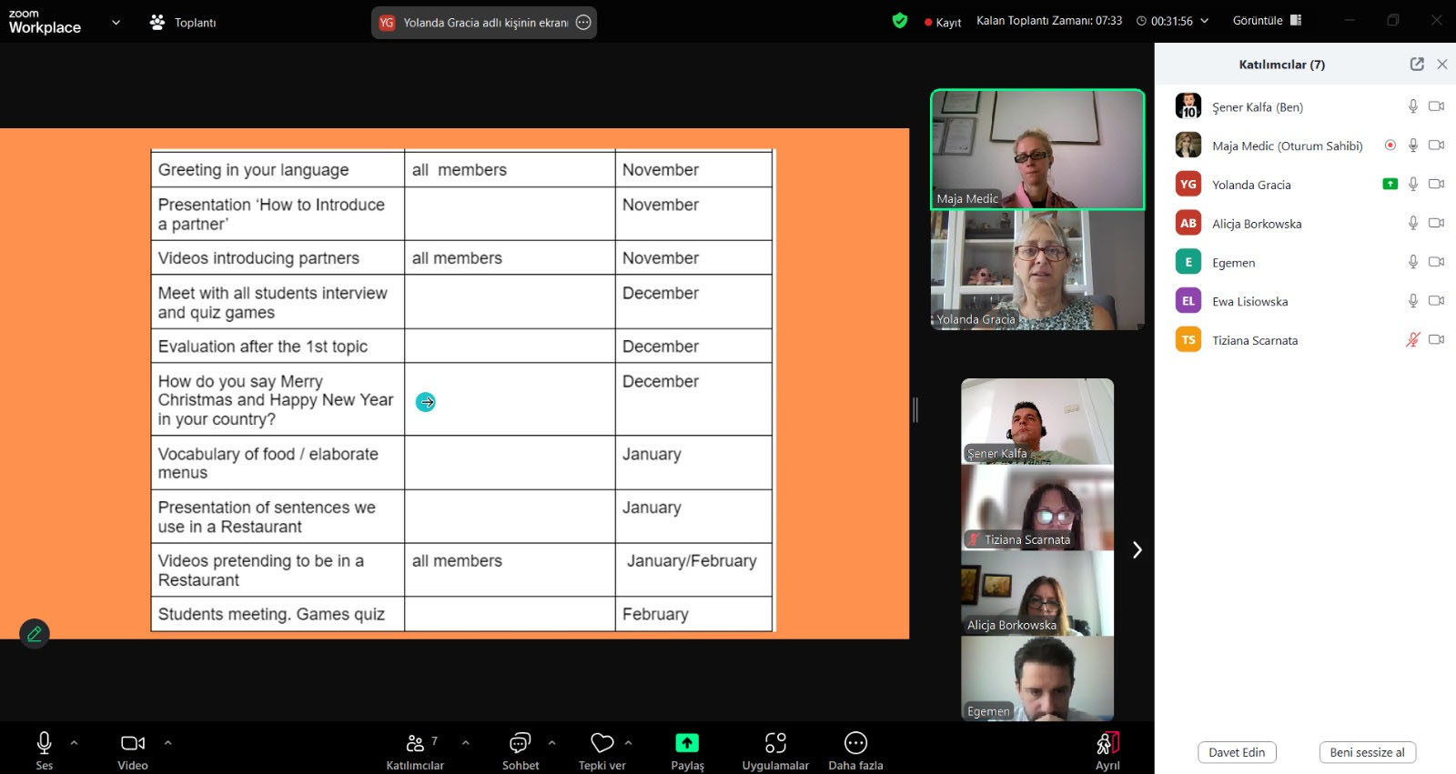Open the Uygulamalar apps icon
The width and height of the screenshot is (1456, 774).
pyautogui.click(x=774, y=744)
